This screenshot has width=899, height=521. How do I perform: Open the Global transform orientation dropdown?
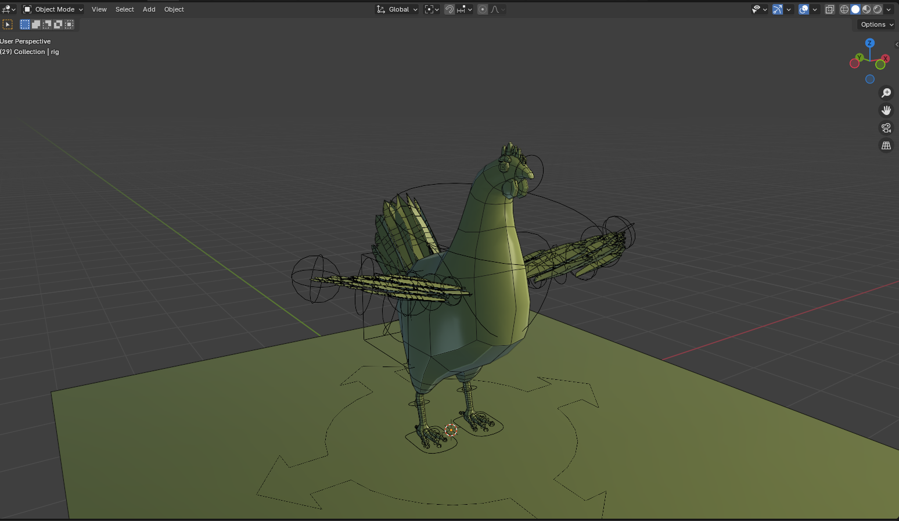397,9
